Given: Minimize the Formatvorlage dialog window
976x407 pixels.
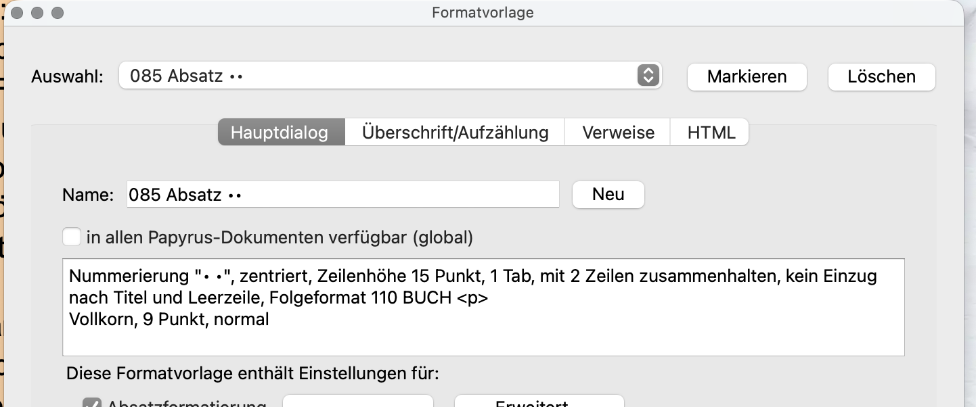Looking at the screenshot, I should (x=38, y=13).
